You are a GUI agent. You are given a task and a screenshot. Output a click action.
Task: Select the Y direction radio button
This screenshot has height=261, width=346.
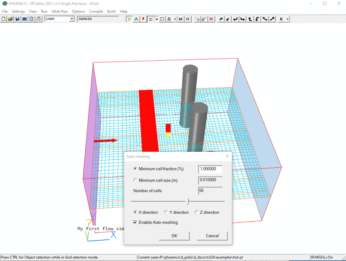(x=167, y=212)
